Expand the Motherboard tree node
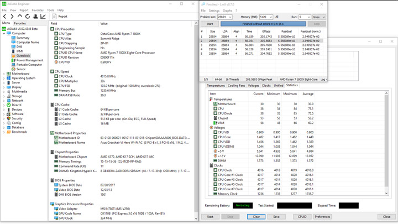 point(4,74)
